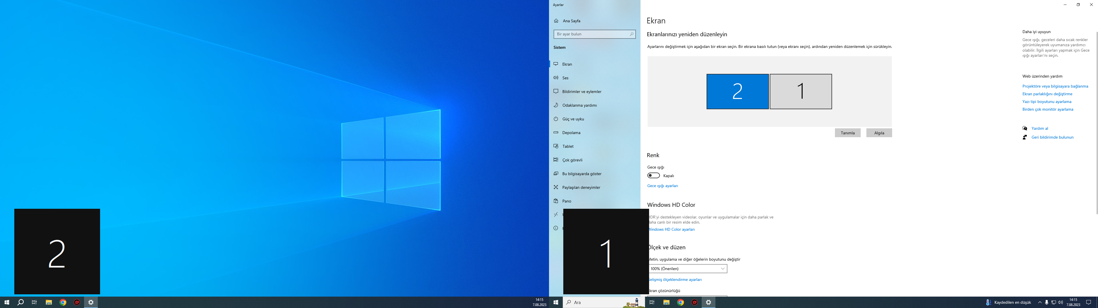Viewport: 1098px width, 308px height.
Task: Open the Depolama page
Action: click(594, 133)
